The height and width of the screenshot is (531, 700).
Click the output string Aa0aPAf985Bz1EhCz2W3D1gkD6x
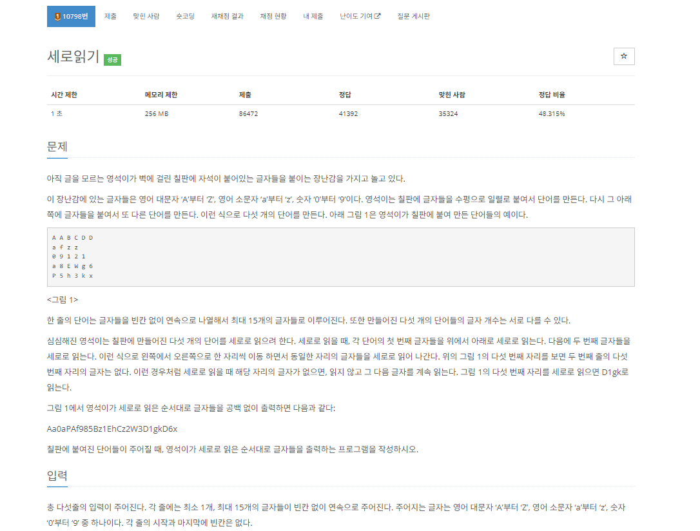click(112, 429)
